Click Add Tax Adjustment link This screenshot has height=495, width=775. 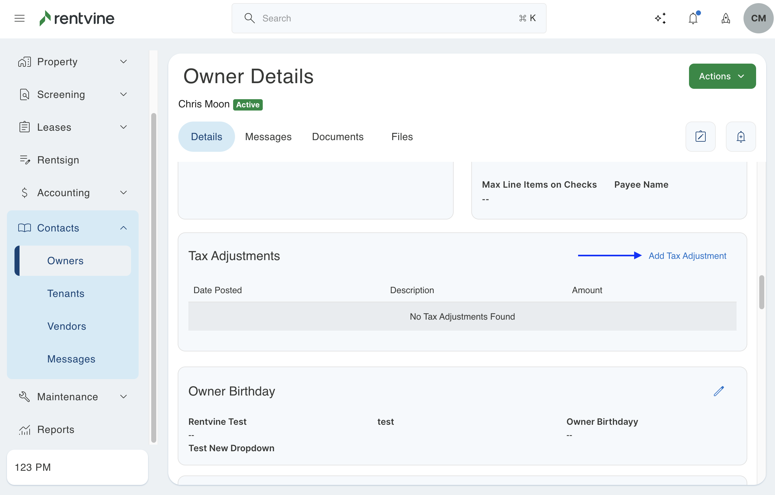(687, 256)
